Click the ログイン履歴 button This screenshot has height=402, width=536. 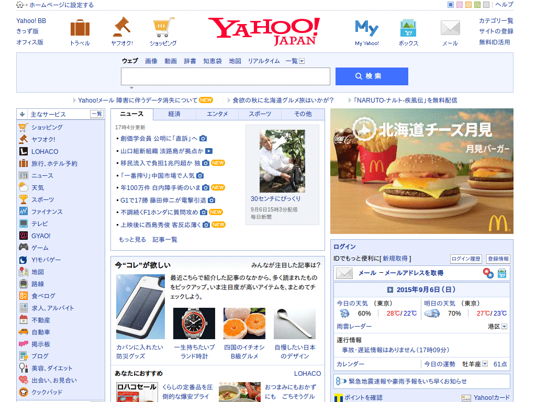466,259
